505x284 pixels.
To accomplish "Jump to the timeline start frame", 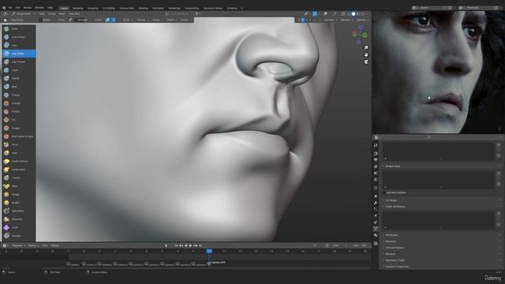I will pyautogui.click(x=176, y=245).
